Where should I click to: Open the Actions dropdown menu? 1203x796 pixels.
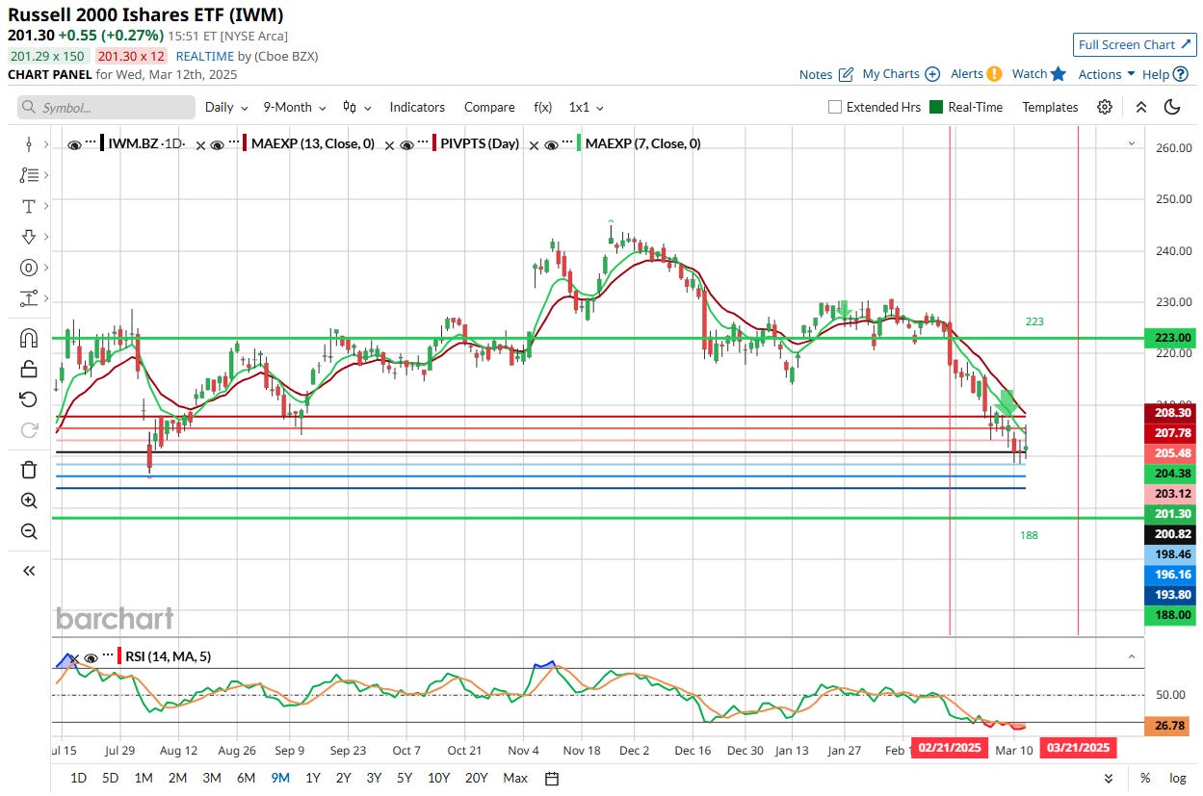[1107, 74]
